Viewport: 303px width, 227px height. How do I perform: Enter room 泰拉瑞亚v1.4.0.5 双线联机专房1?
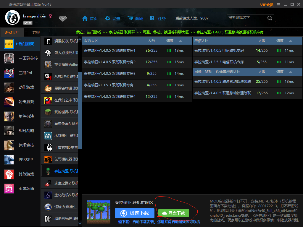(110, 51)
